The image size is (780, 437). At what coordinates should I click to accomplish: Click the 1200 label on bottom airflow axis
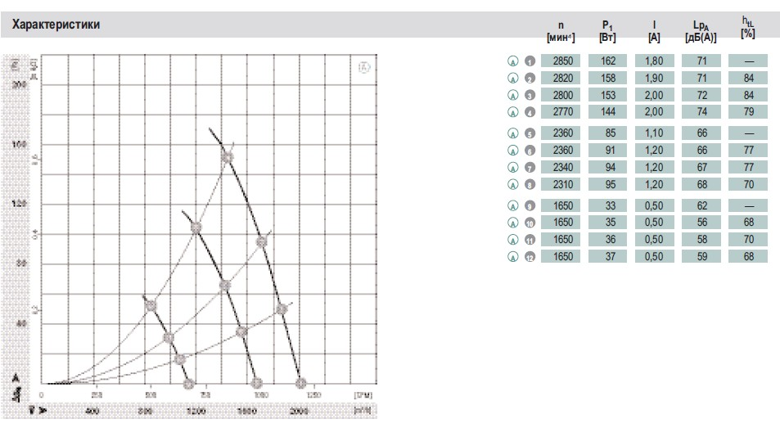tap(196, 411)
